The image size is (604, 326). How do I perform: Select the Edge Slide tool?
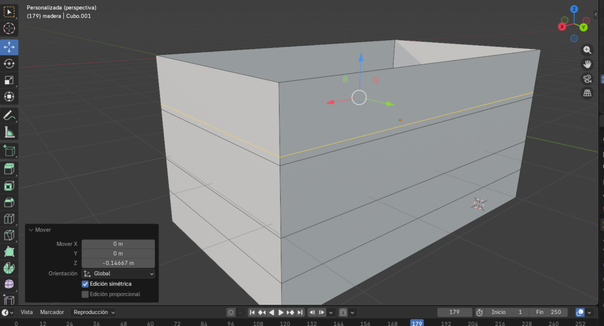click(9, 299)
